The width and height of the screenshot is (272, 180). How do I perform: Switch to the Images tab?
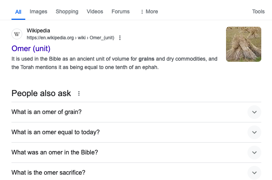click(x=38, y=11)
